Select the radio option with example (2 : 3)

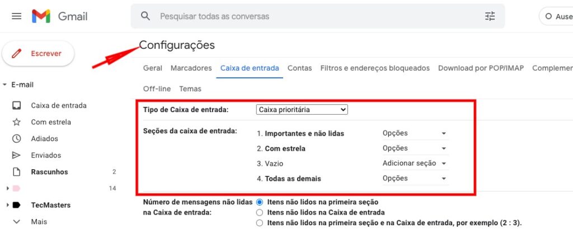[259, 223]
